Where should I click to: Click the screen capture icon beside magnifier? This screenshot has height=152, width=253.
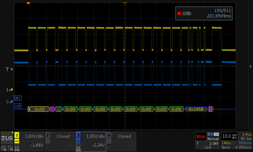[10, 148]
